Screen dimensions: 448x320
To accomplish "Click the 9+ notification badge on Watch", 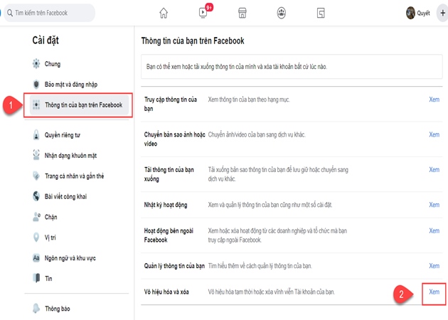I will (210, 7).
